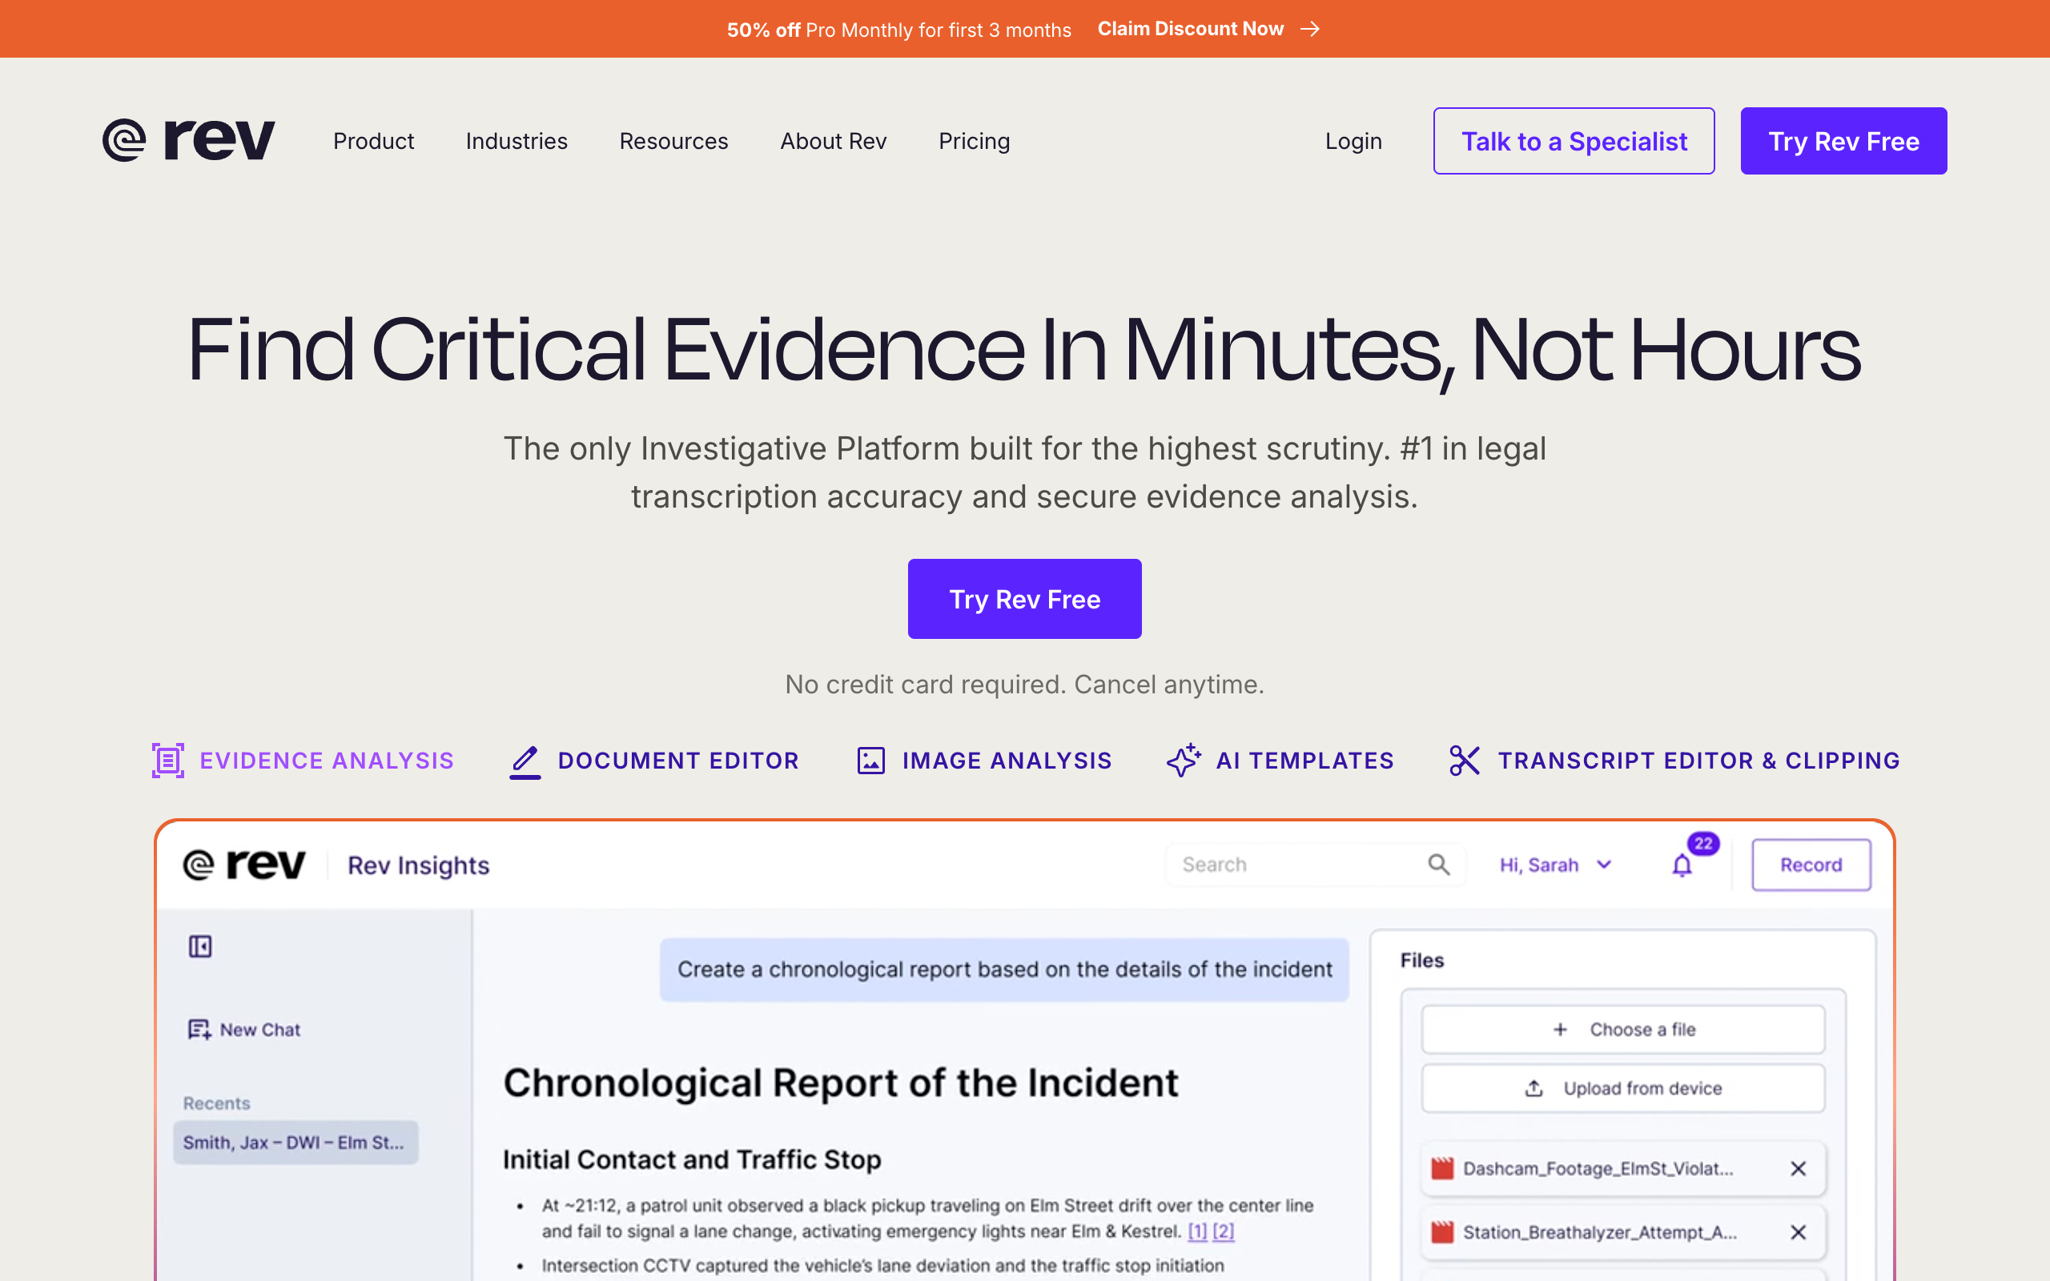Click the red video icon for Dashcam_Footage file
2050x1281 pixels.
point(1441,1168)
